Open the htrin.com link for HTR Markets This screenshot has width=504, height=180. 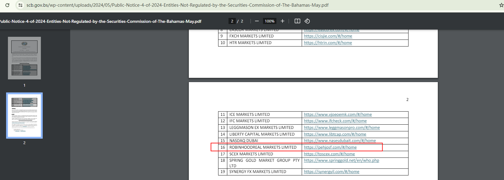pyautogui.click(x=328, y=43)
